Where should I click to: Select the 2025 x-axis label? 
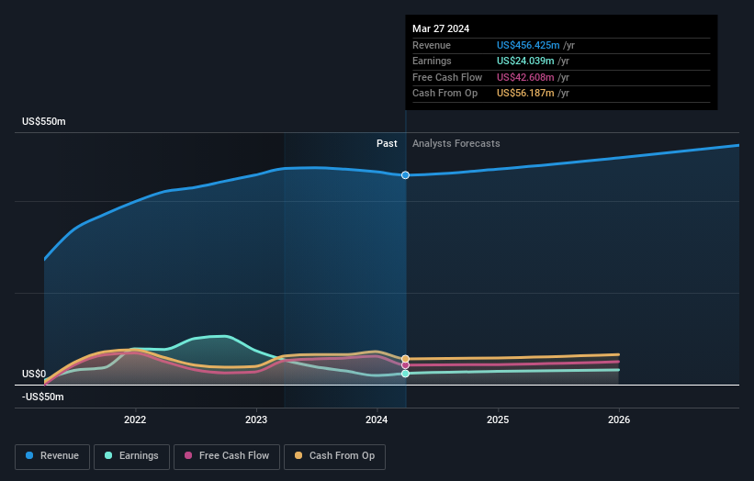[498, 419]
